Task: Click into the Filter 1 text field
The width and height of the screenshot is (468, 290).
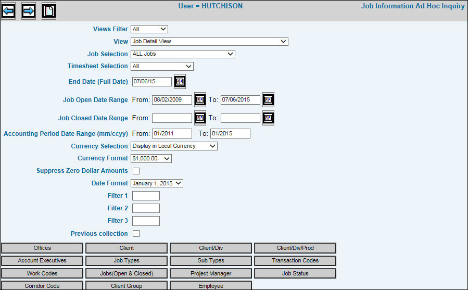Action: [146, 196]
